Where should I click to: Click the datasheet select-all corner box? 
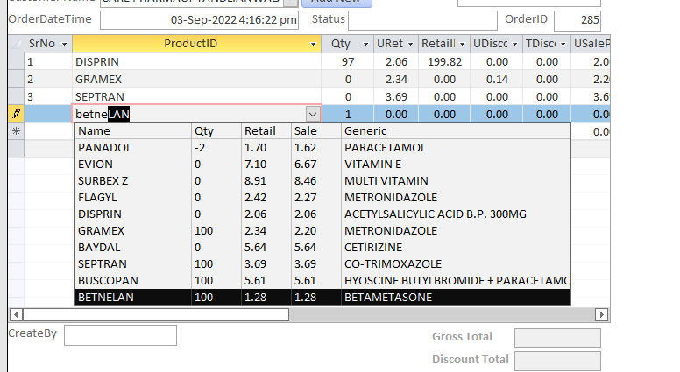[x=16, y=44]
